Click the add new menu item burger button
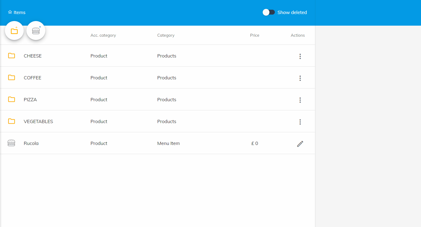The height and width of the screenshot is (227, 421). point(36,31)
